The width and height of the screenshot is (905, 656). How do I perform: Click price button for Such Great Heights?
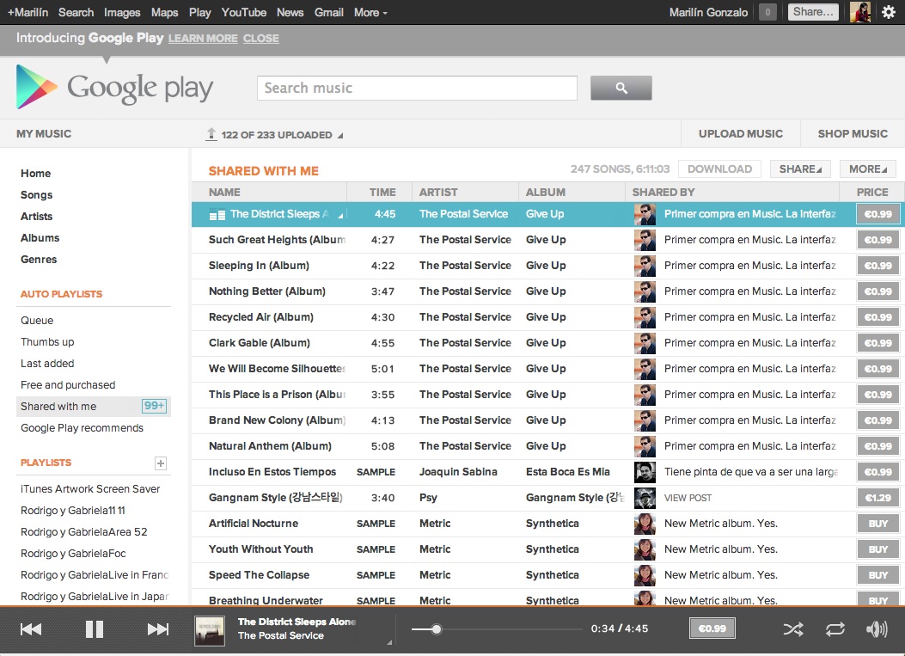tap(877, 240)
